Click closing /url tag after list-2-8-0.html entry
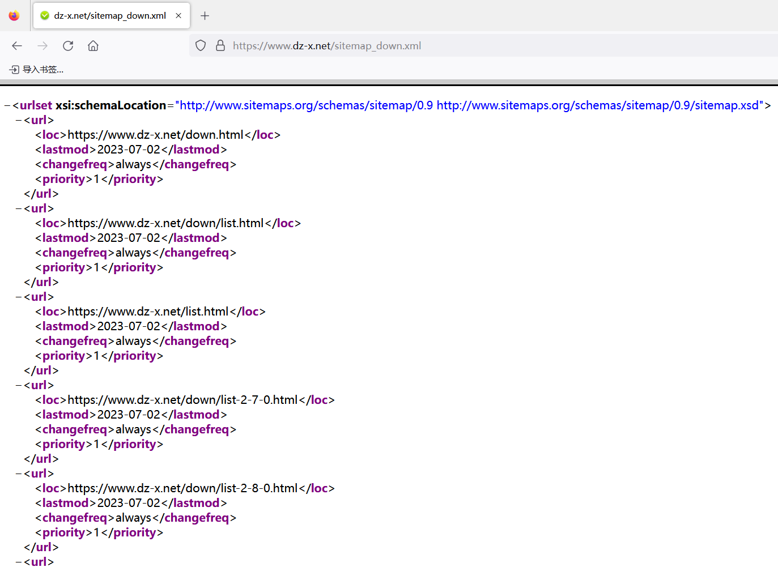Image resolution: width=778 pixels, height=567 pixels. tap(41, 547)
